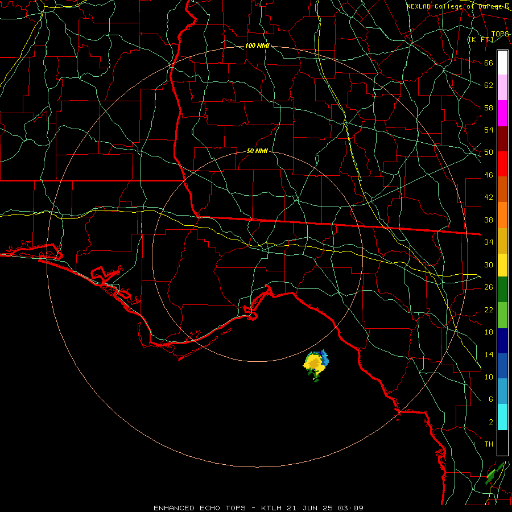Click the legend value 42

[x=489, y=197]
